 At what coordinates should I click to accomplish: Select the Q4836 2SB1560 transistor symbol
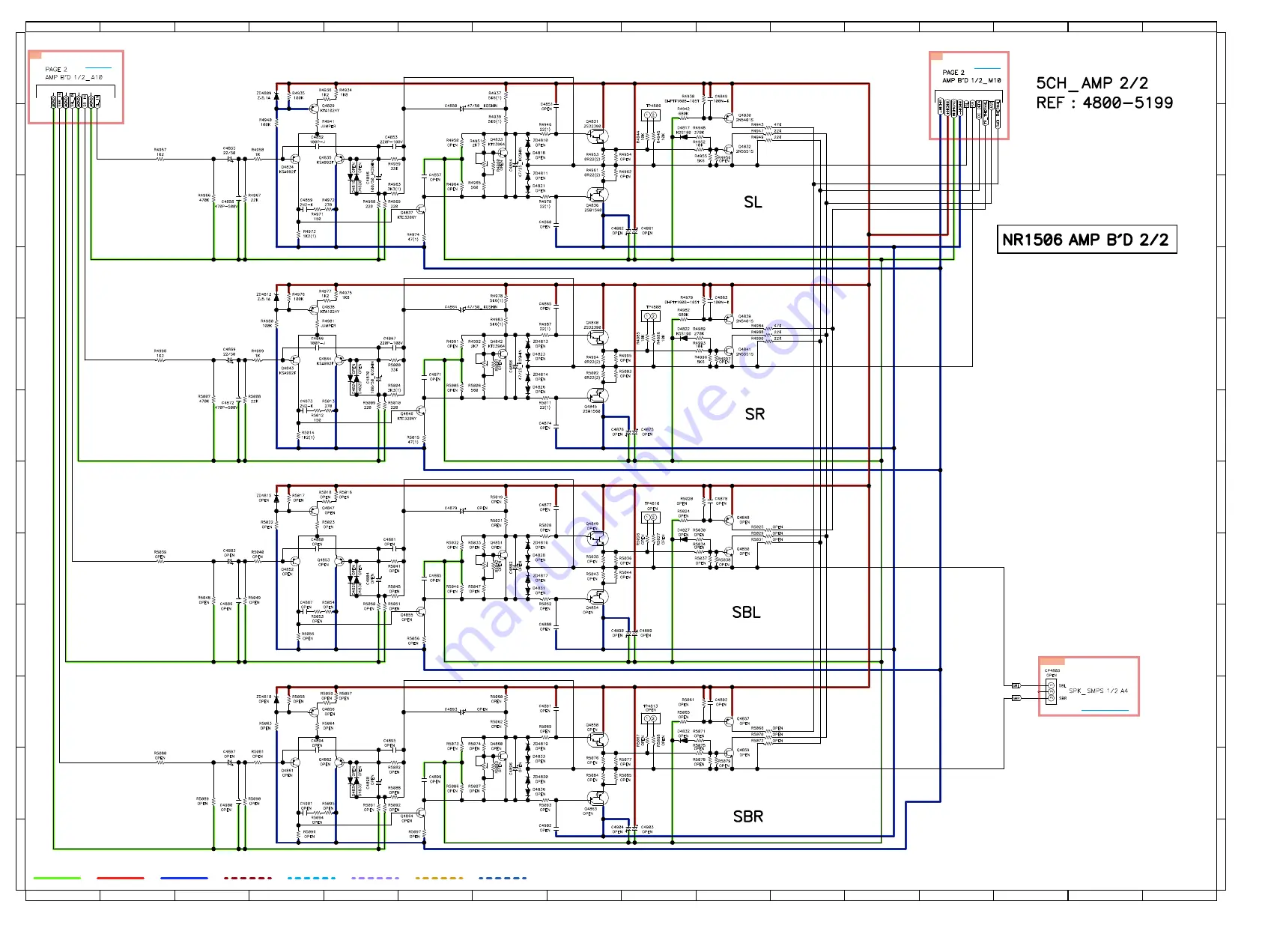pyautogui.click(x=598, y=194)
